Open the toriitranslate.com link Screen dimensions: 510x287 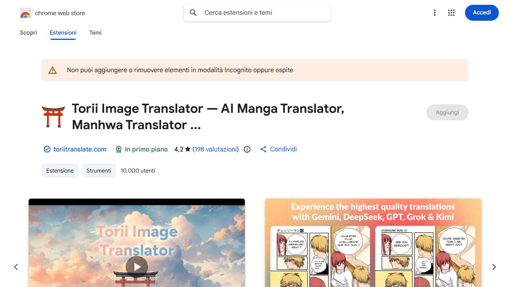click(x=80, y=149)
